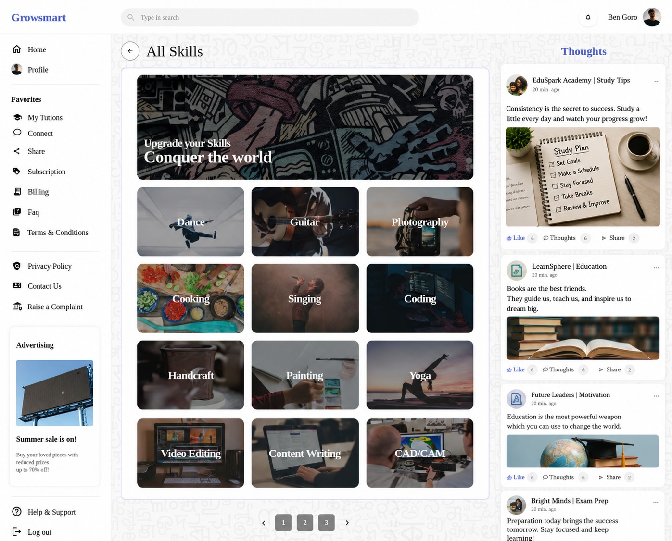Click the Growsmart logo link
Screen dimensions: 672x541
tap(38, 18)
